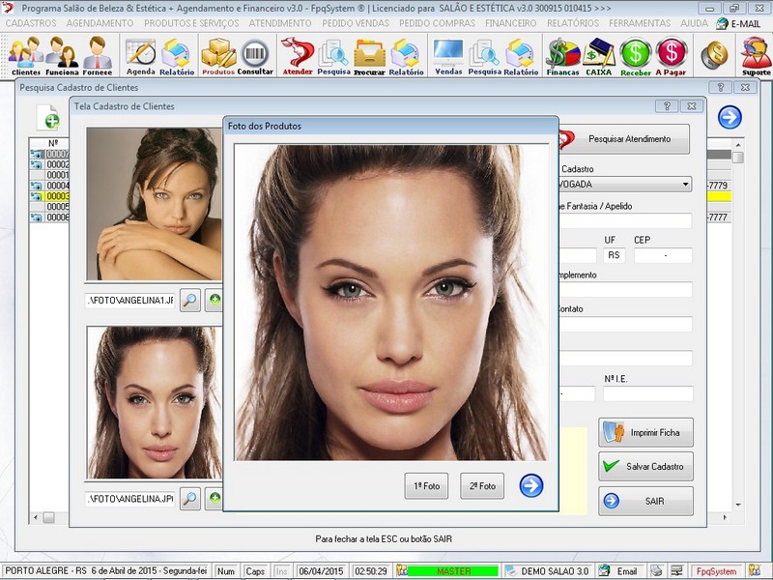Click Pesquisa icon next to Vendas
773x580 pixels.
tap(485, 56)
